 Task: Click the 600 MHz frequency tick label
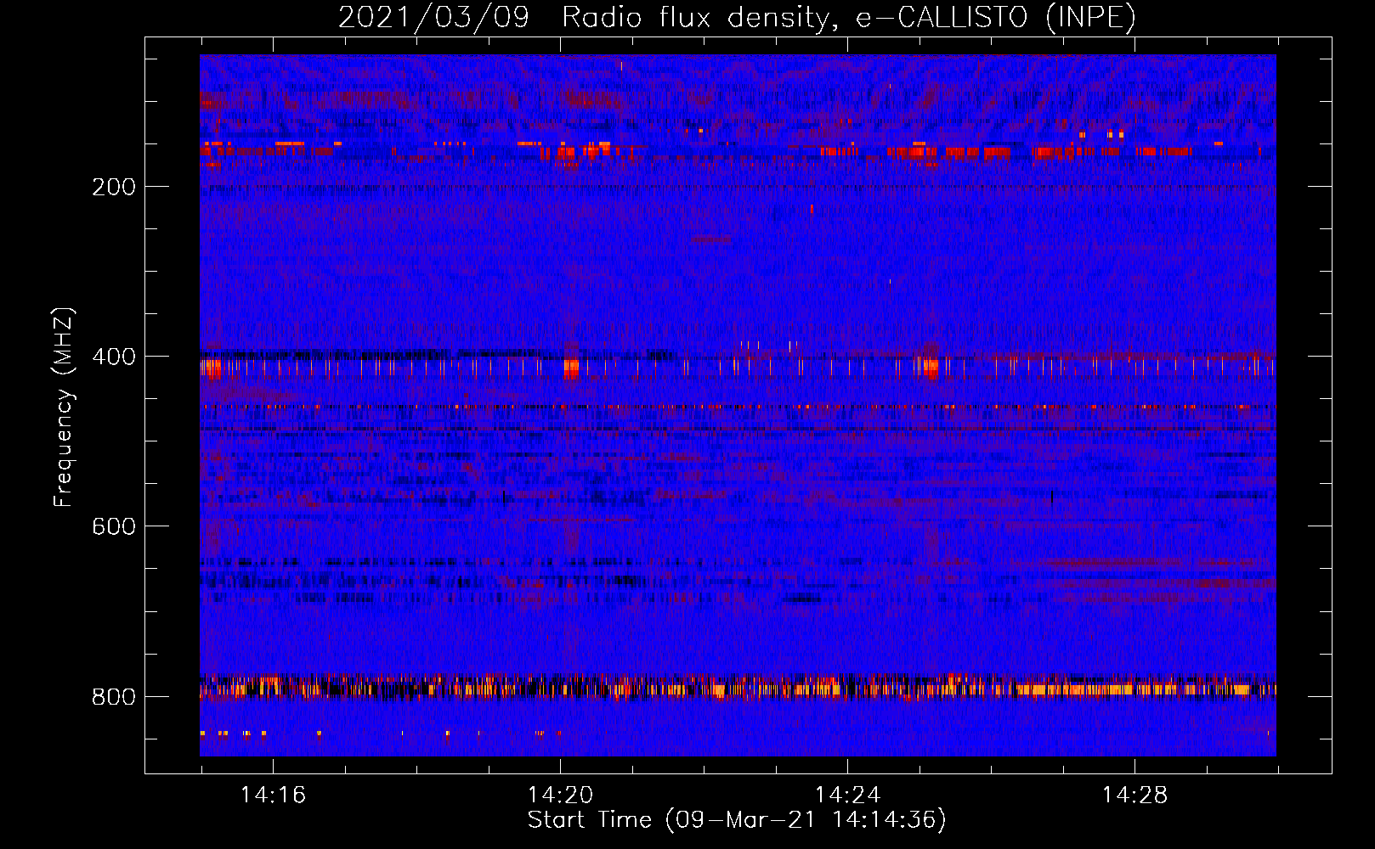point(114,526)
